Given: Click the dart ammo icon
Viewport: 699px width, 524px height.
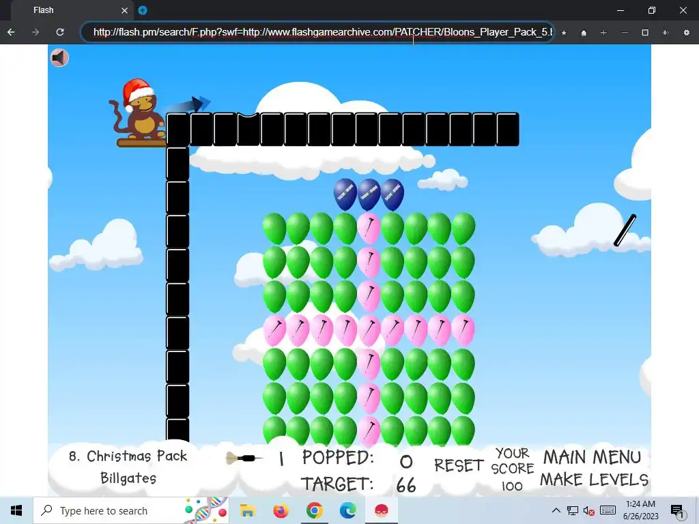Looking at the screenshot, I should tap(244, 458).
